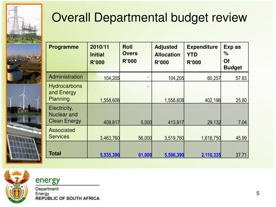Click the South African coat of arms
276x207 pixels.
coord(17,187)
